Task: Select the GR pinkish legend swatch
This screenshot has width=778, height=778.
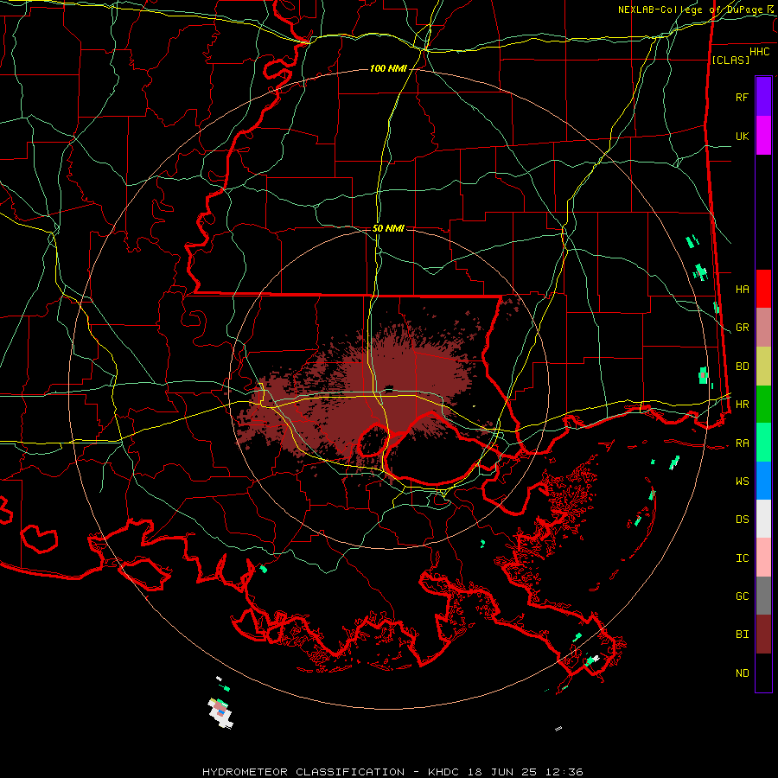Action: click(x=763, y=328)
